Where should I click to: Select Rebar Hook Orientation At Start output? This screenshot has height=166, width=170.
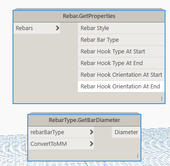(121, 75)
